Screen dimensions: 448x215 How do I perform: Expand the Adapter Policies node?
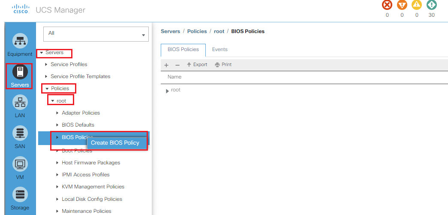[57, 113]
